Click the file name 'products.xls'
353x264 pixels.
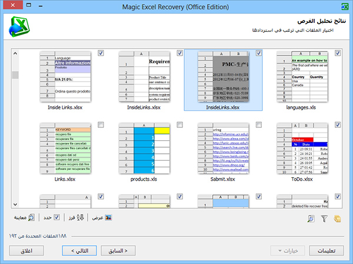(x=144, y=179)
